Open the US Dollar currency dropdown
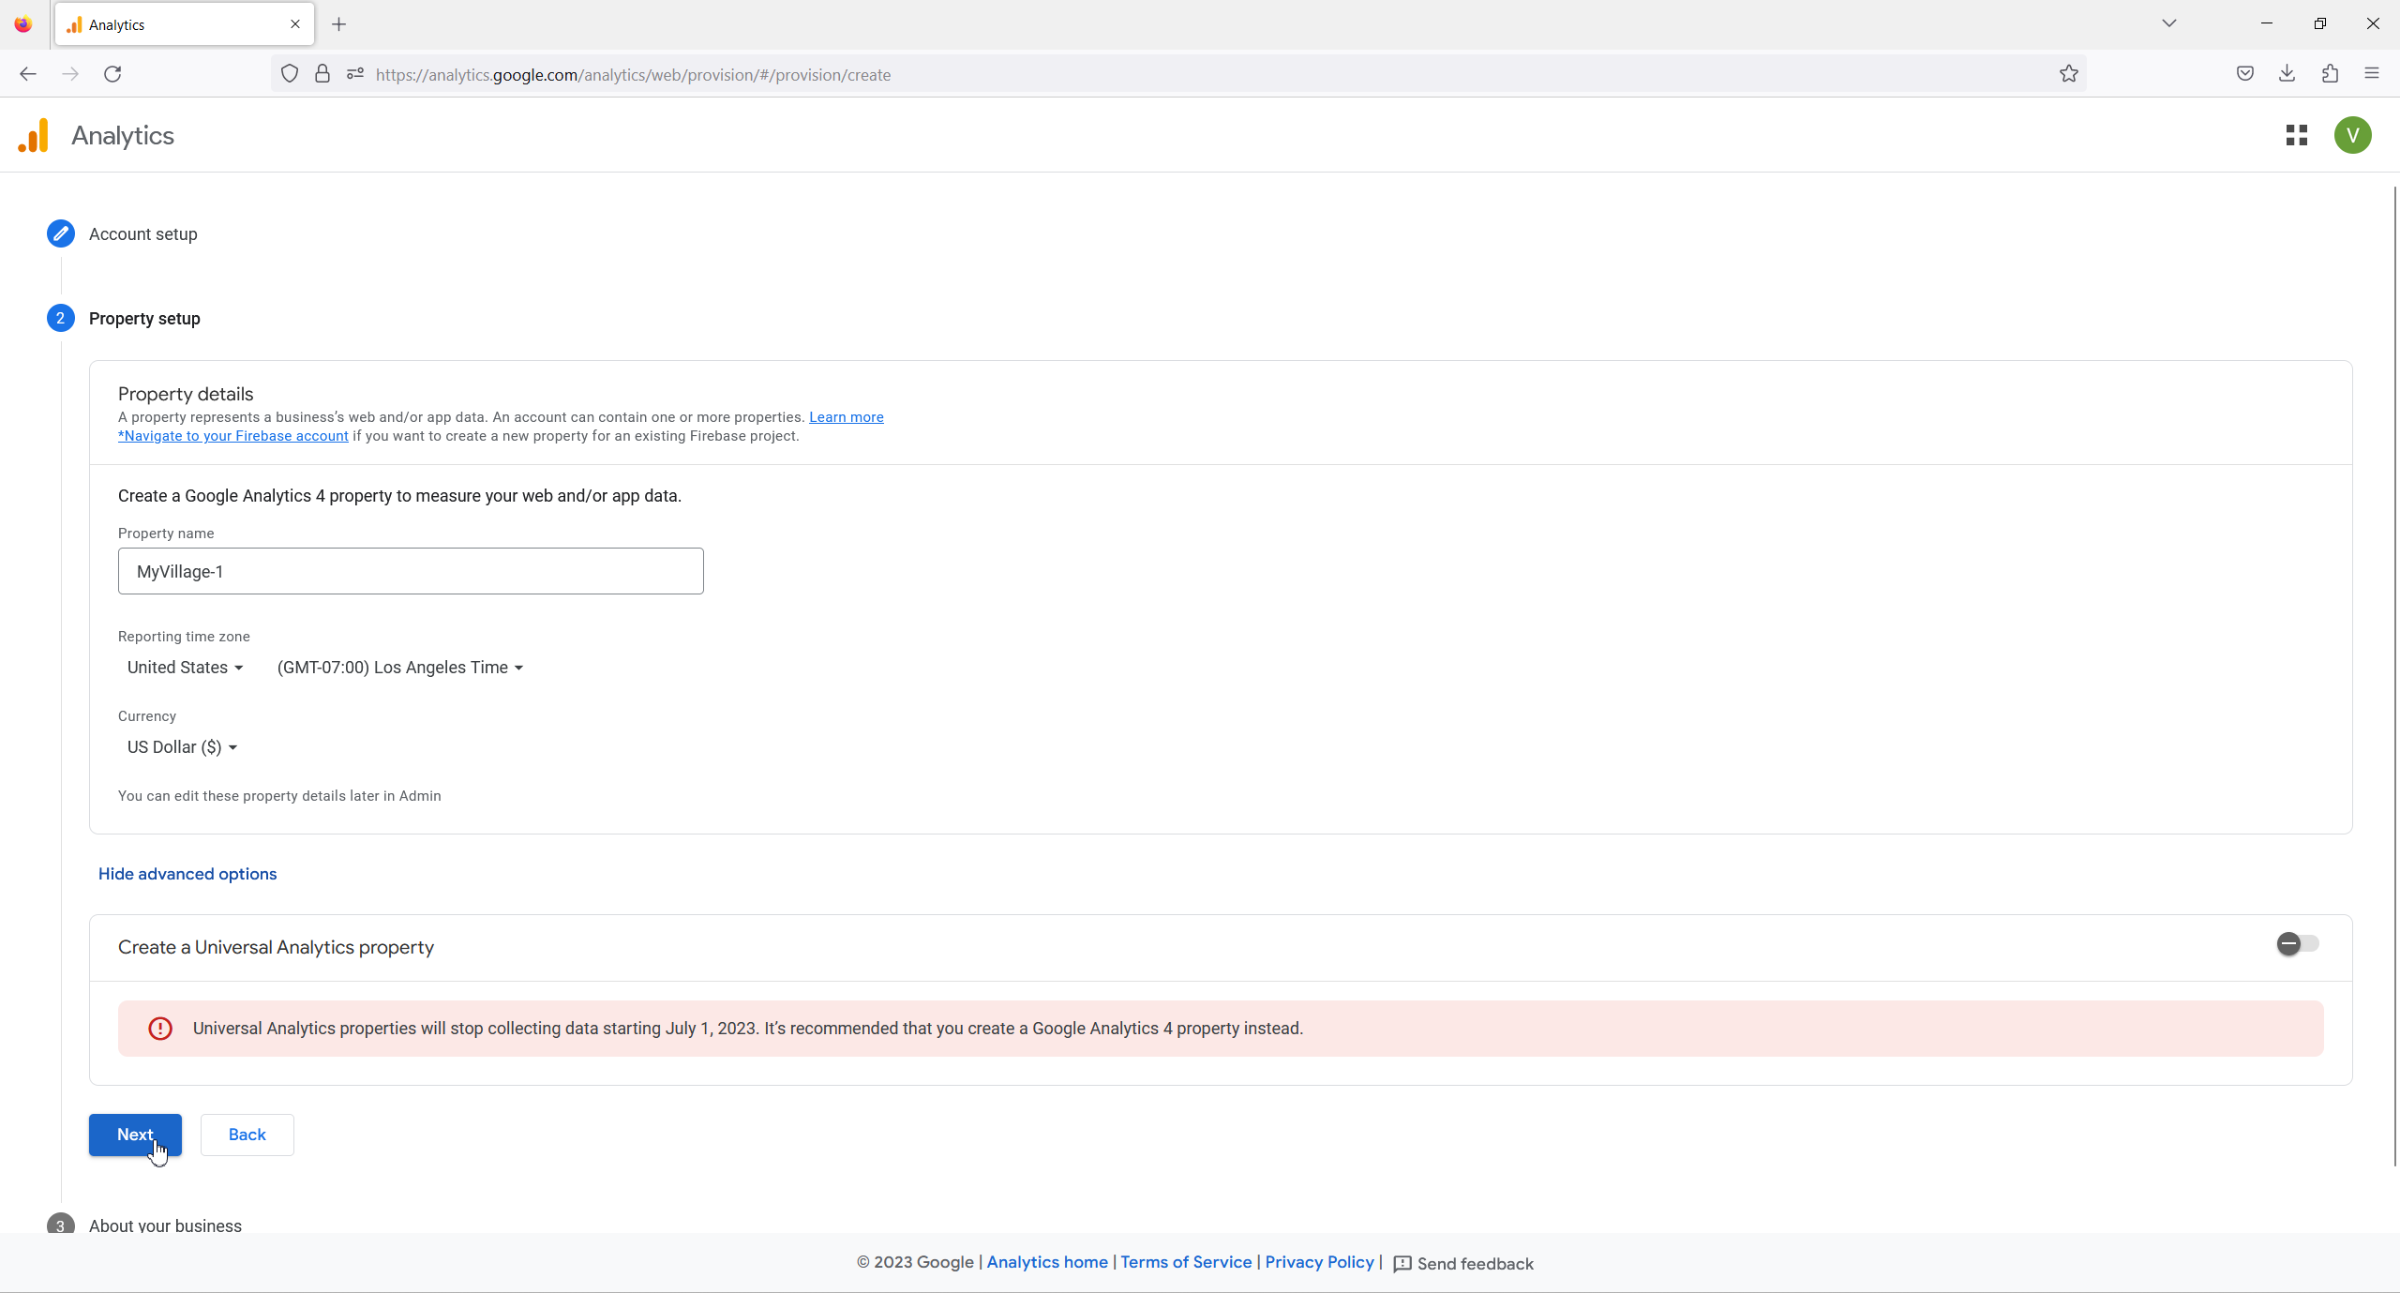 tap(183, 747)
